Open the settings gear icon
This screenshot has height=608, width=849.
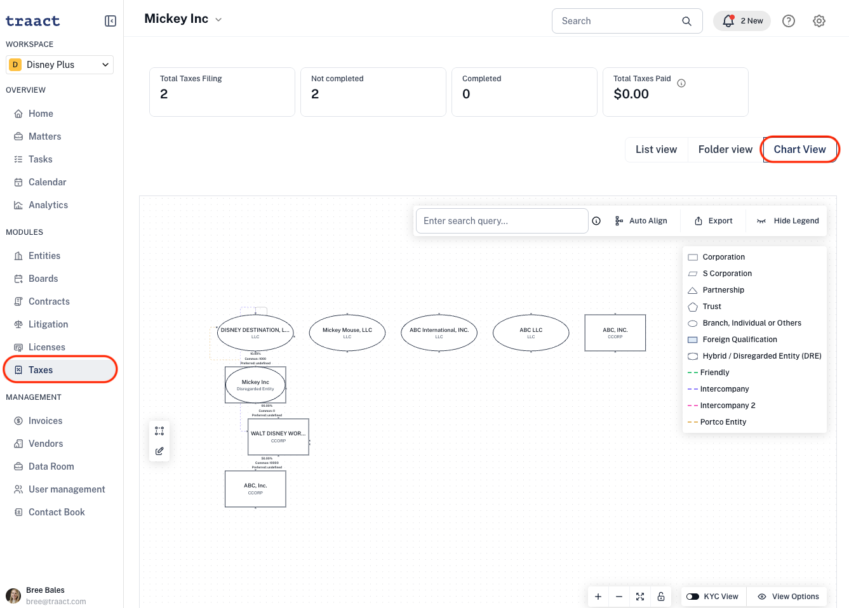pyautogui.click(x=819, y=21)
